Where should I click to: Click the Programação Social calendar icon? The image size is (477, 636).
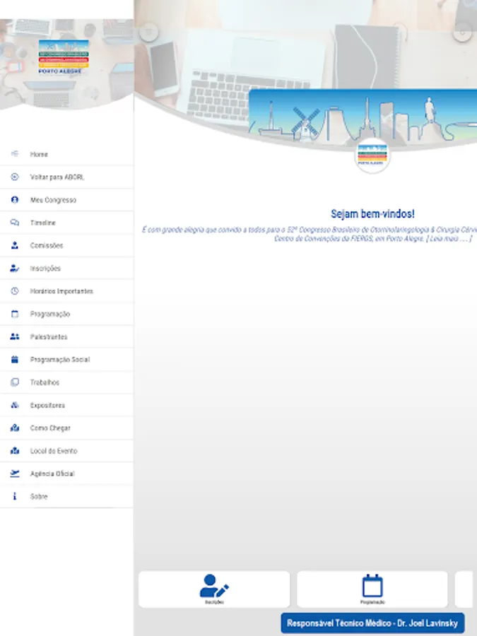(15, 359)
